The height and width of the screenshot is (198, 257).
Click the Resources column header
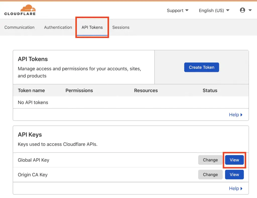146,90
